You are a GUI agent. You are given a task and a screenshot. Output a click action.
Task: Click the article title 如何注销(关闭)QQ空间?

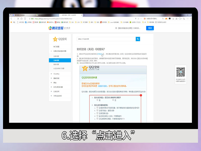tap(91, 49)
